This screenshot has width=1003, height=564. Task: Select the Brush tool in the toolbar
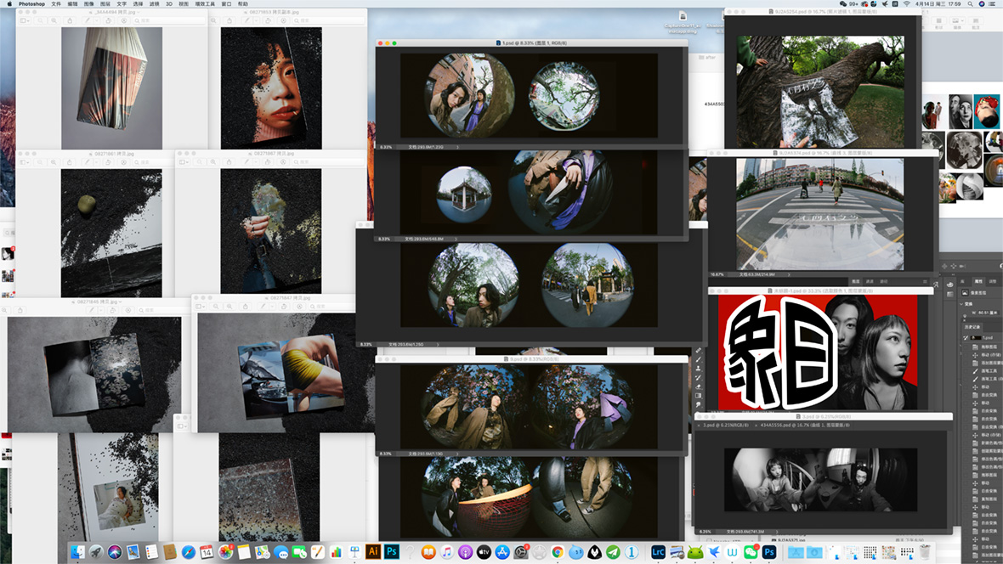pyautogui.click(x=699, y=359)
